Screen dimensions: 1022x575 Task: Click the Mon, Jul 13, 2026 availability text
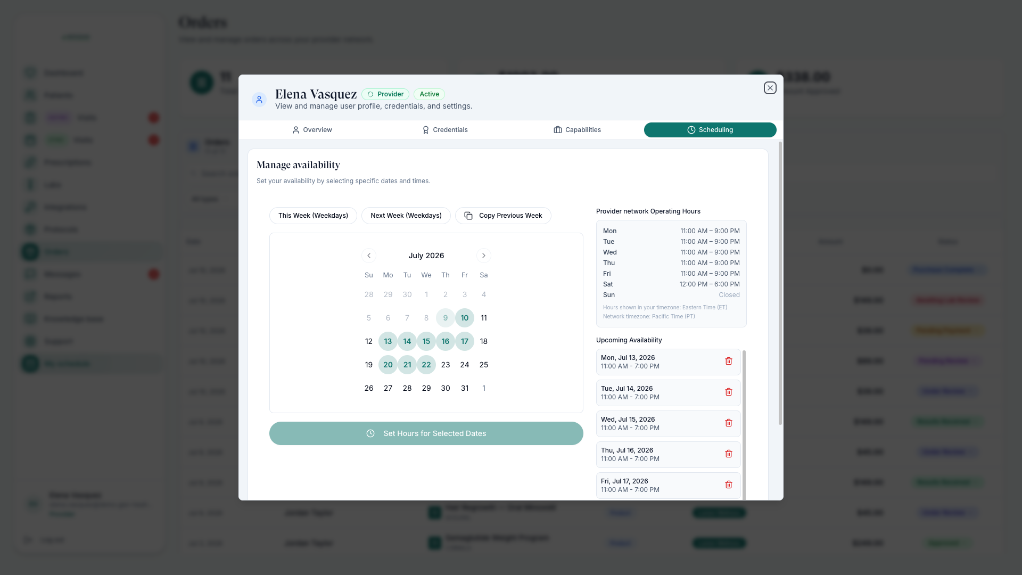(628, 358)
